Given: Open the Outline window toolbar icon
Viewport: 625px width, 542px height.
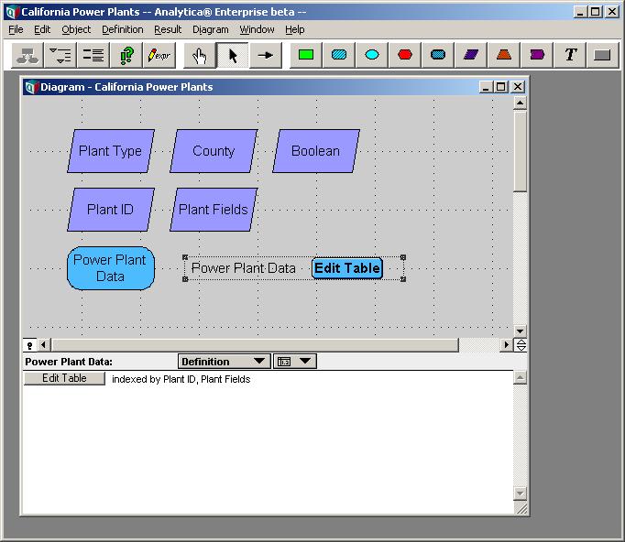Looking at the screenshot, I should coord(60,55).
